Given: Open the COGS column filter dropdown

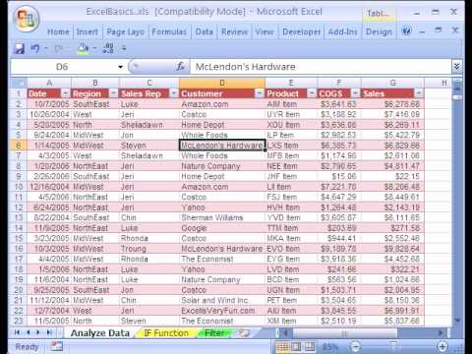Looking at the screenshot, I should click(x=355, y=93).
